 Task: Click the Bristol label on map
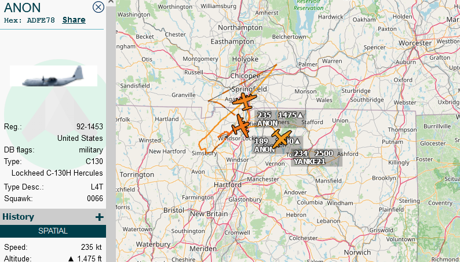pyautogui.click(x=174, y=210)
